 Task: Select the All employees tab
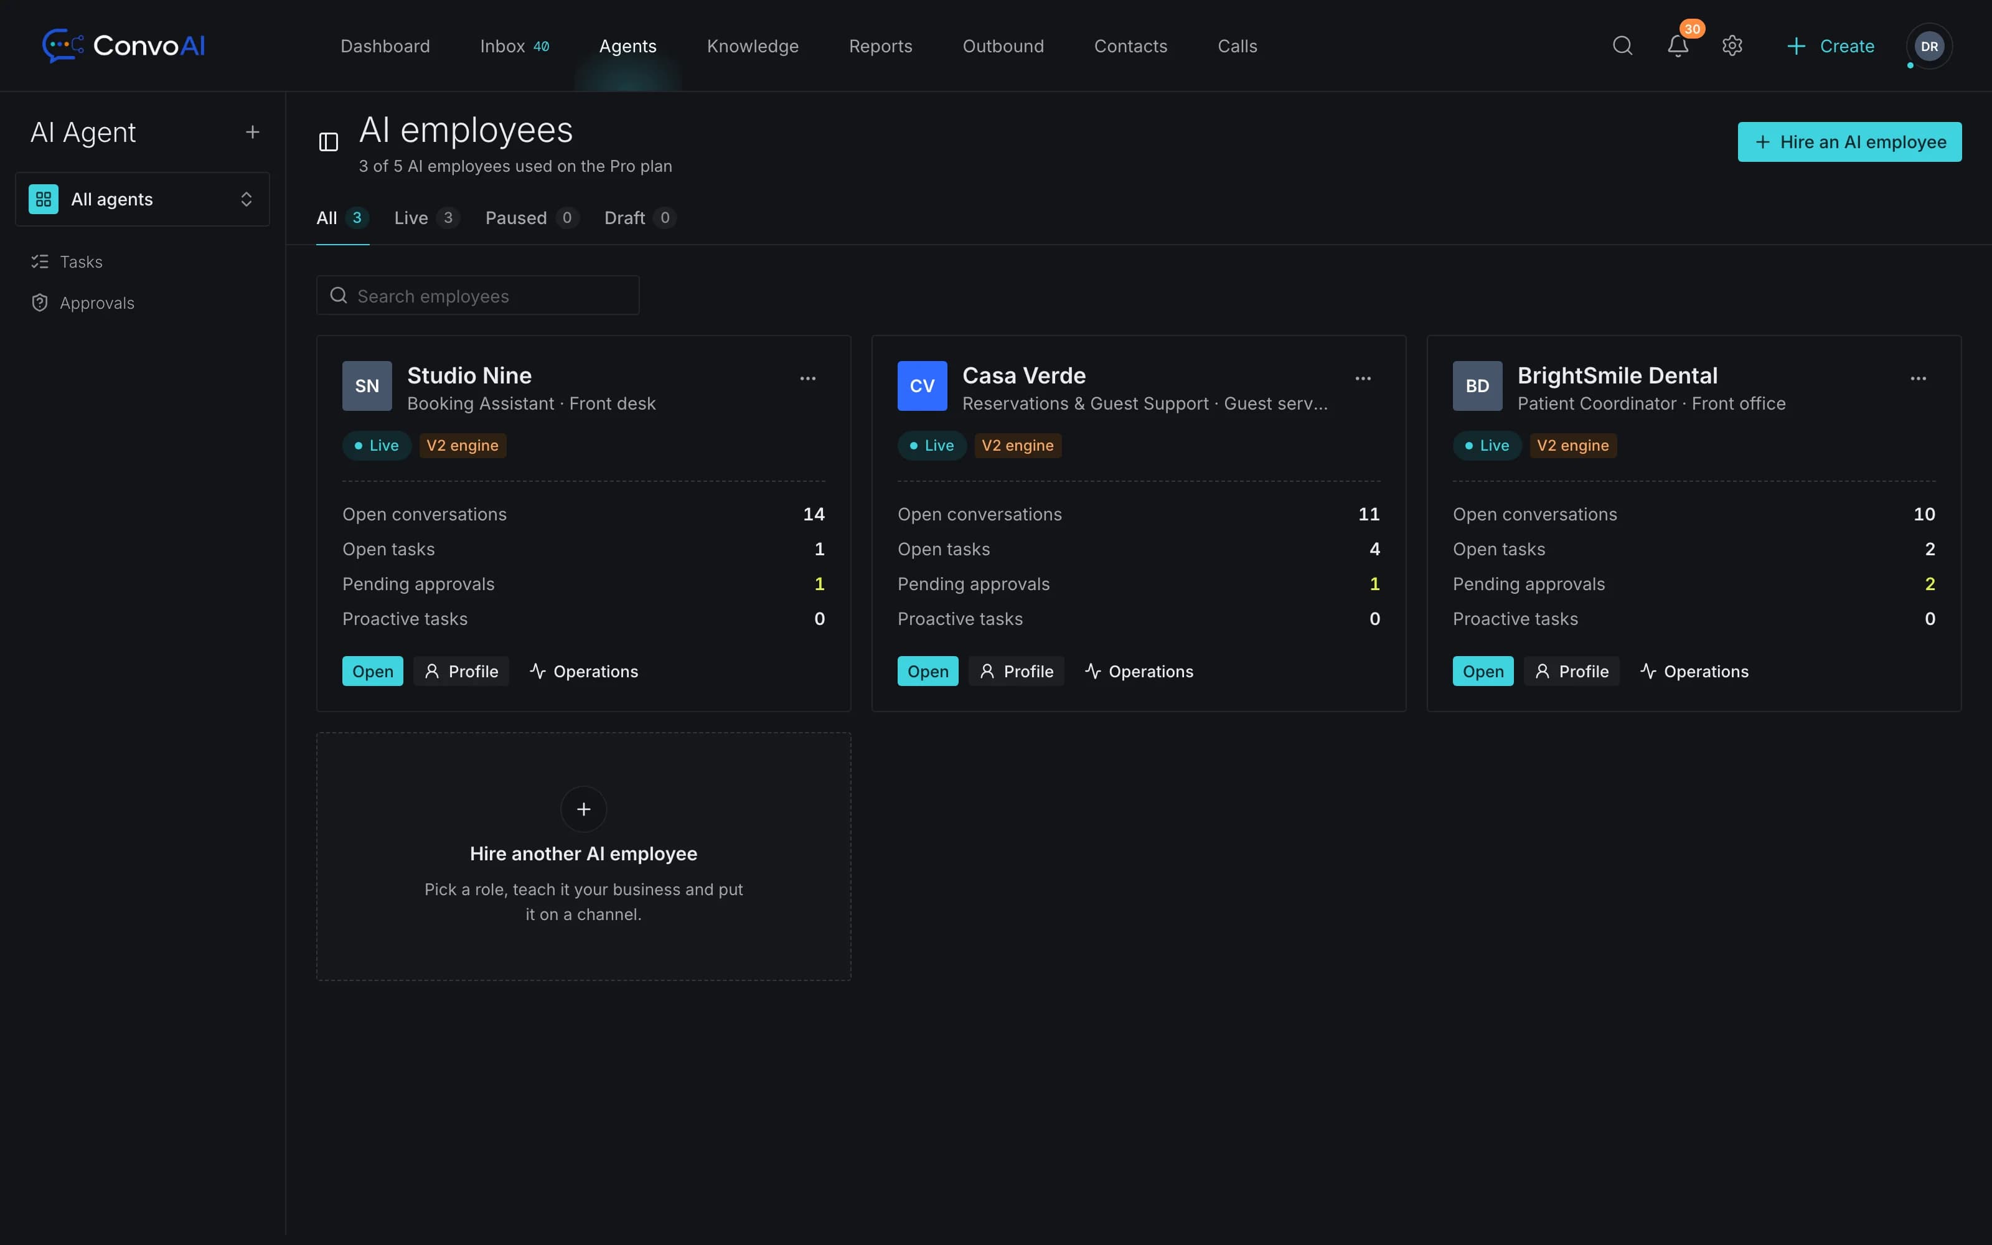pos(342,217)
